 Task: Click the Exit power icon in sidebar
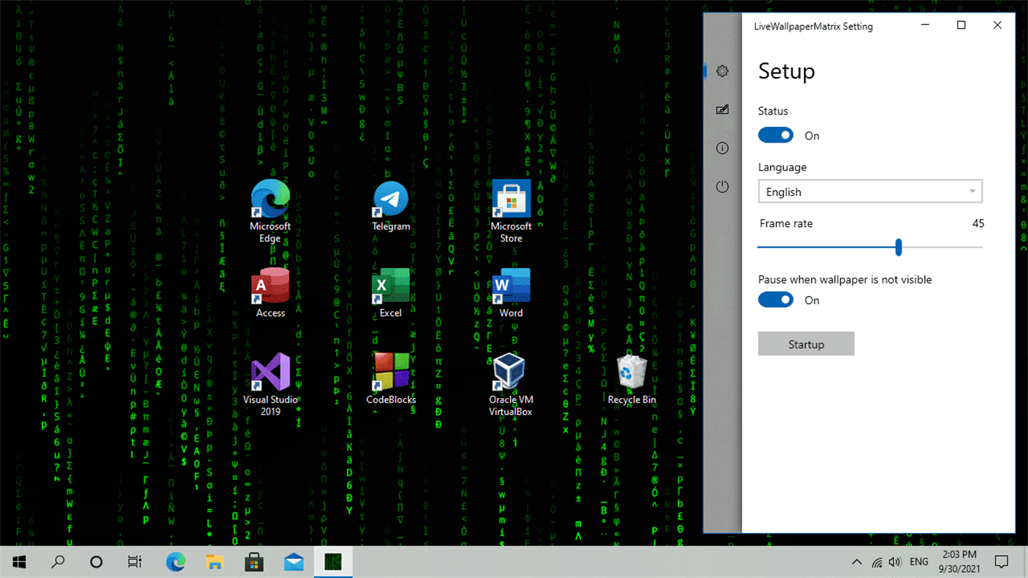tap(722, 186)
